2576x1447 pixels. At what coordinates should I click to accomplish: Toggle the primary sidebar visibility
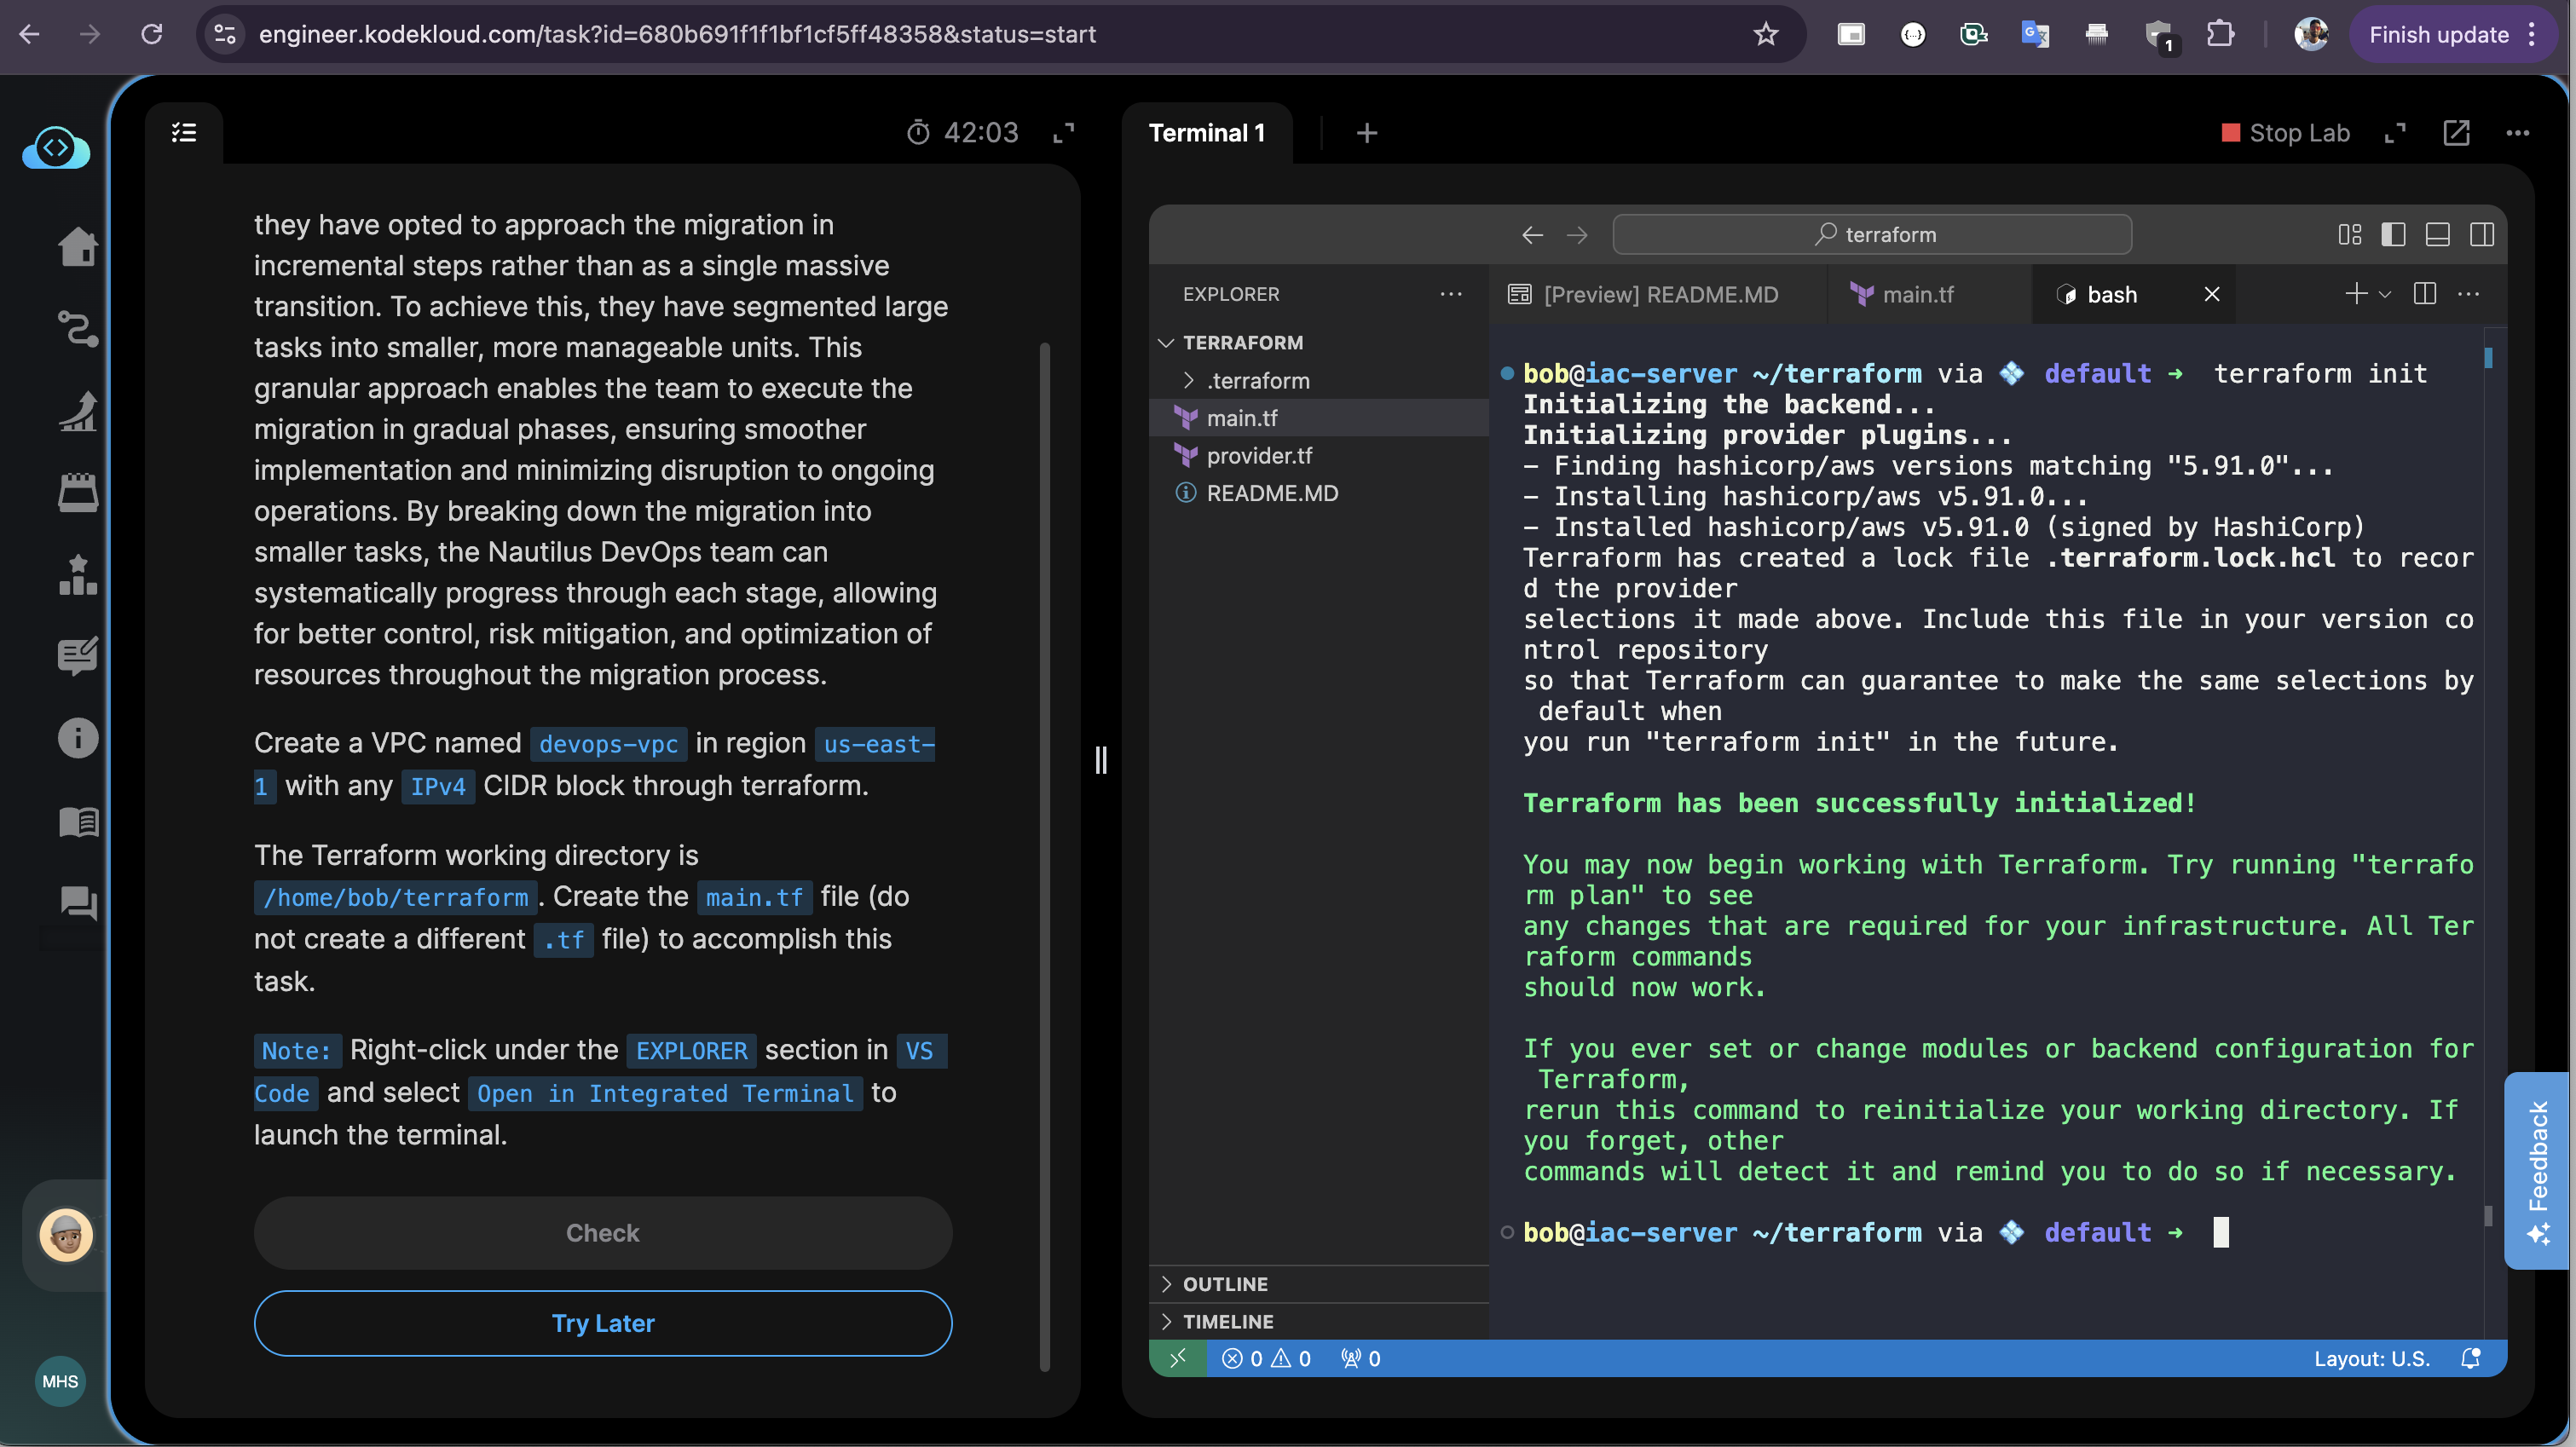pyautogui.click(x=2392, y=234)
